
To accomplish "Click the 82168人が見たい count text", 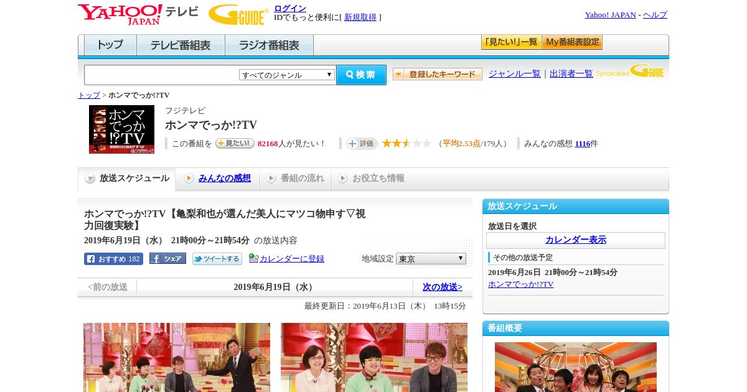I will pos(291,144).
